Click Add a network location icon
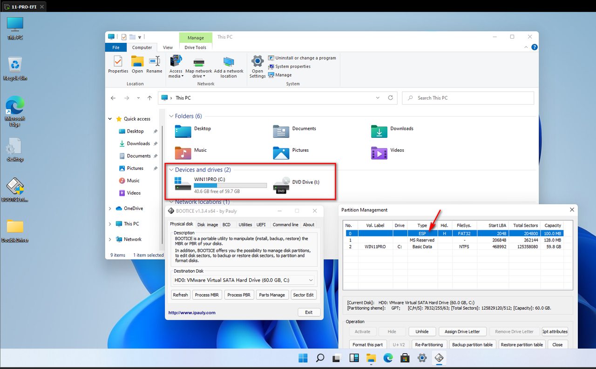The image size is (596, 369). 229,67
